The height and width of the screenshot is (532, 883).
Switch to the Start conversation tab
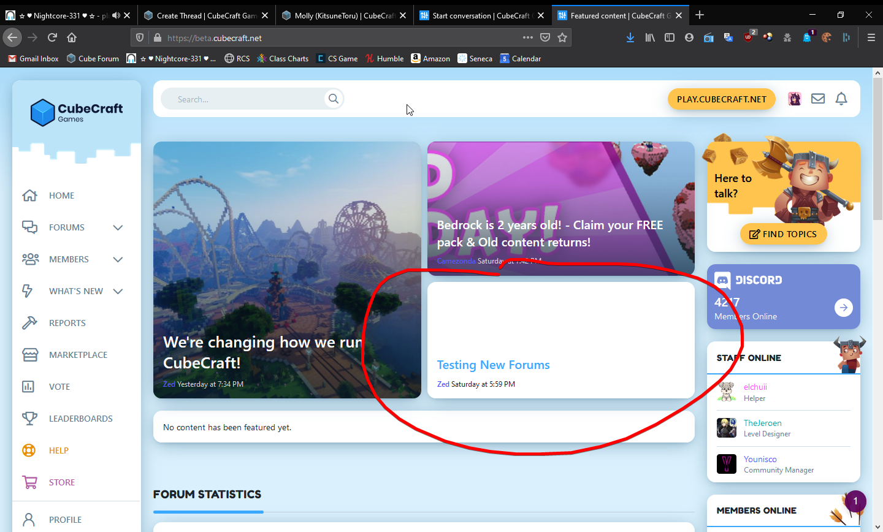tap(481, 15)
